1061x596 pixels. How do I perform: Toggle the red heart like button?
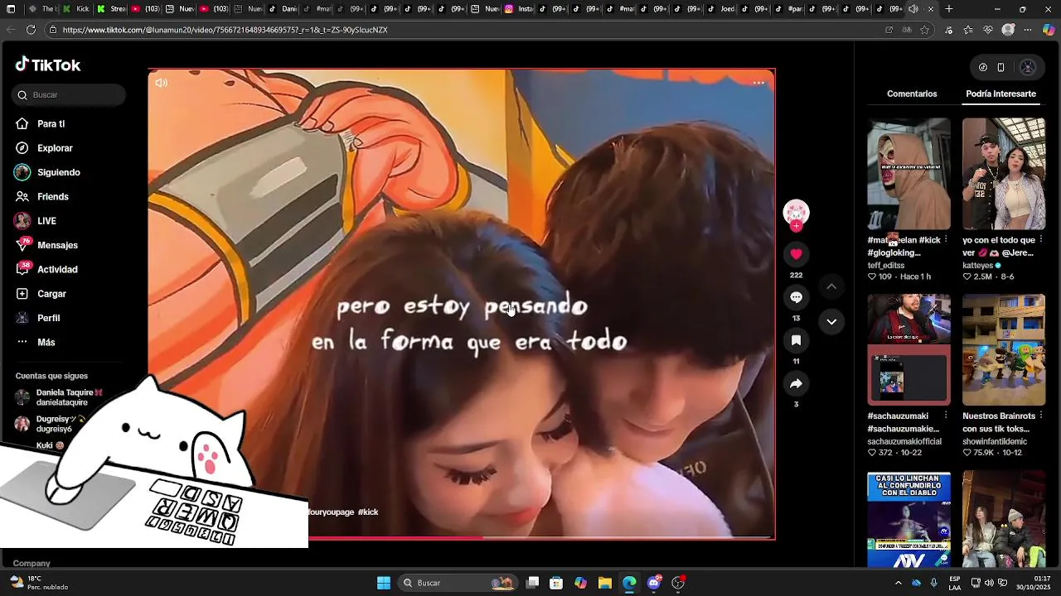(x=796, y=254)
